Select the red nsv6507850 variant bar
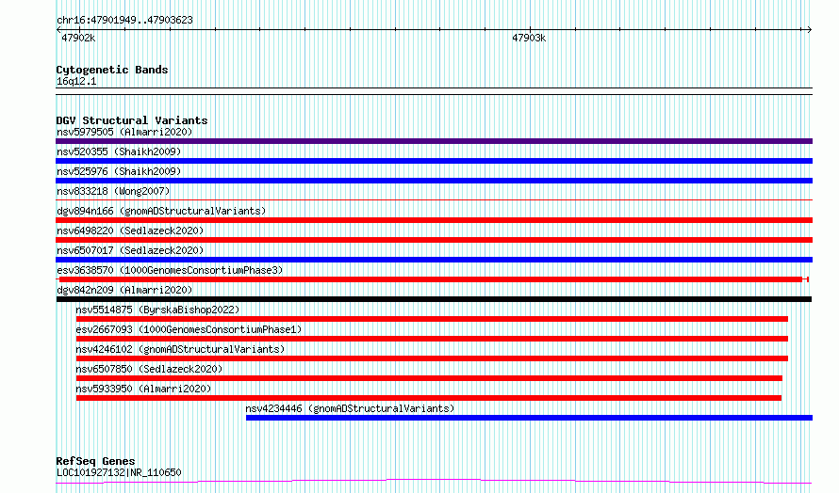Image resolution: width=839 pixels, height=493 pixels. pos(429,378)
